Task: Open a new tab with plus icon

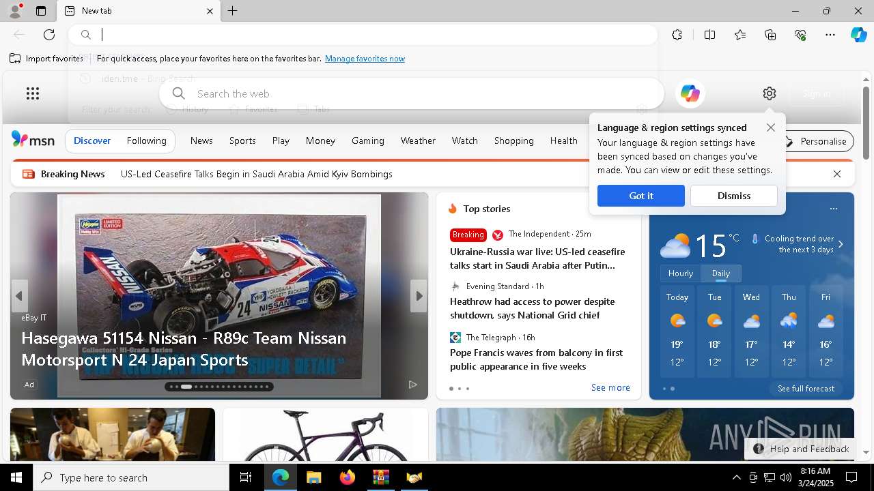Action: (232, 11)
